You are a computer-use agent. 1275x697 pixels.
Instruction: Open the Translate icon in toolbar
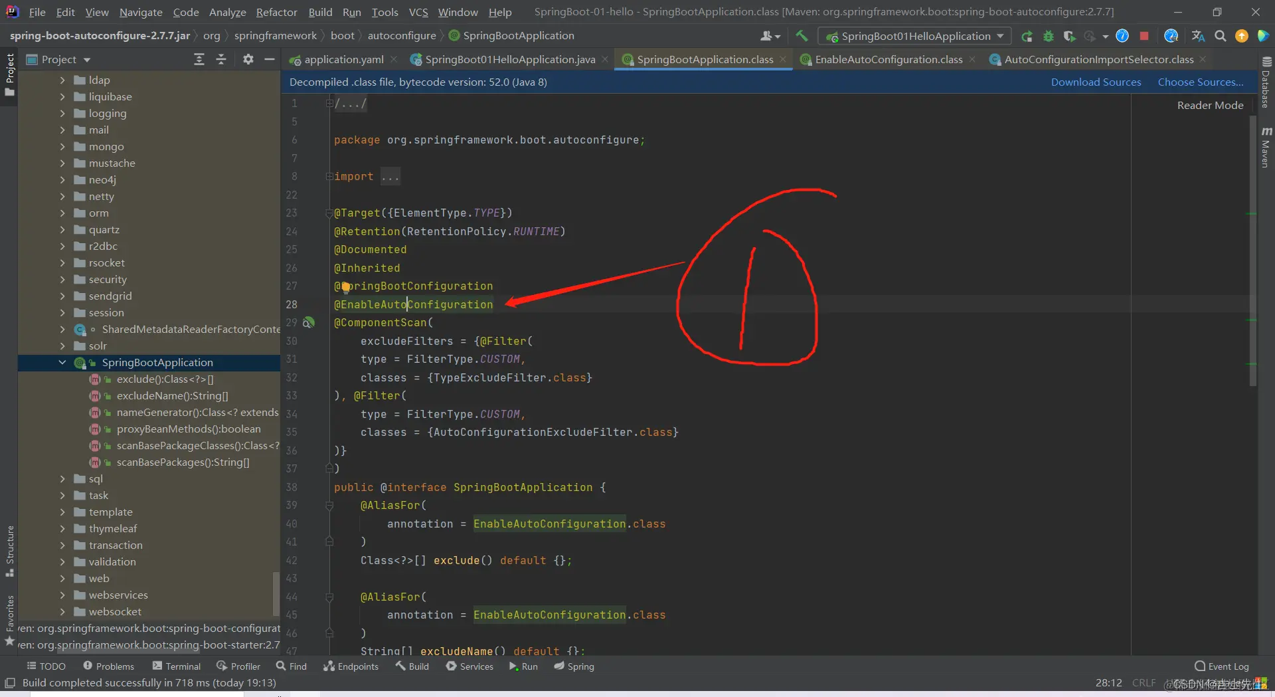[1198, 36]
